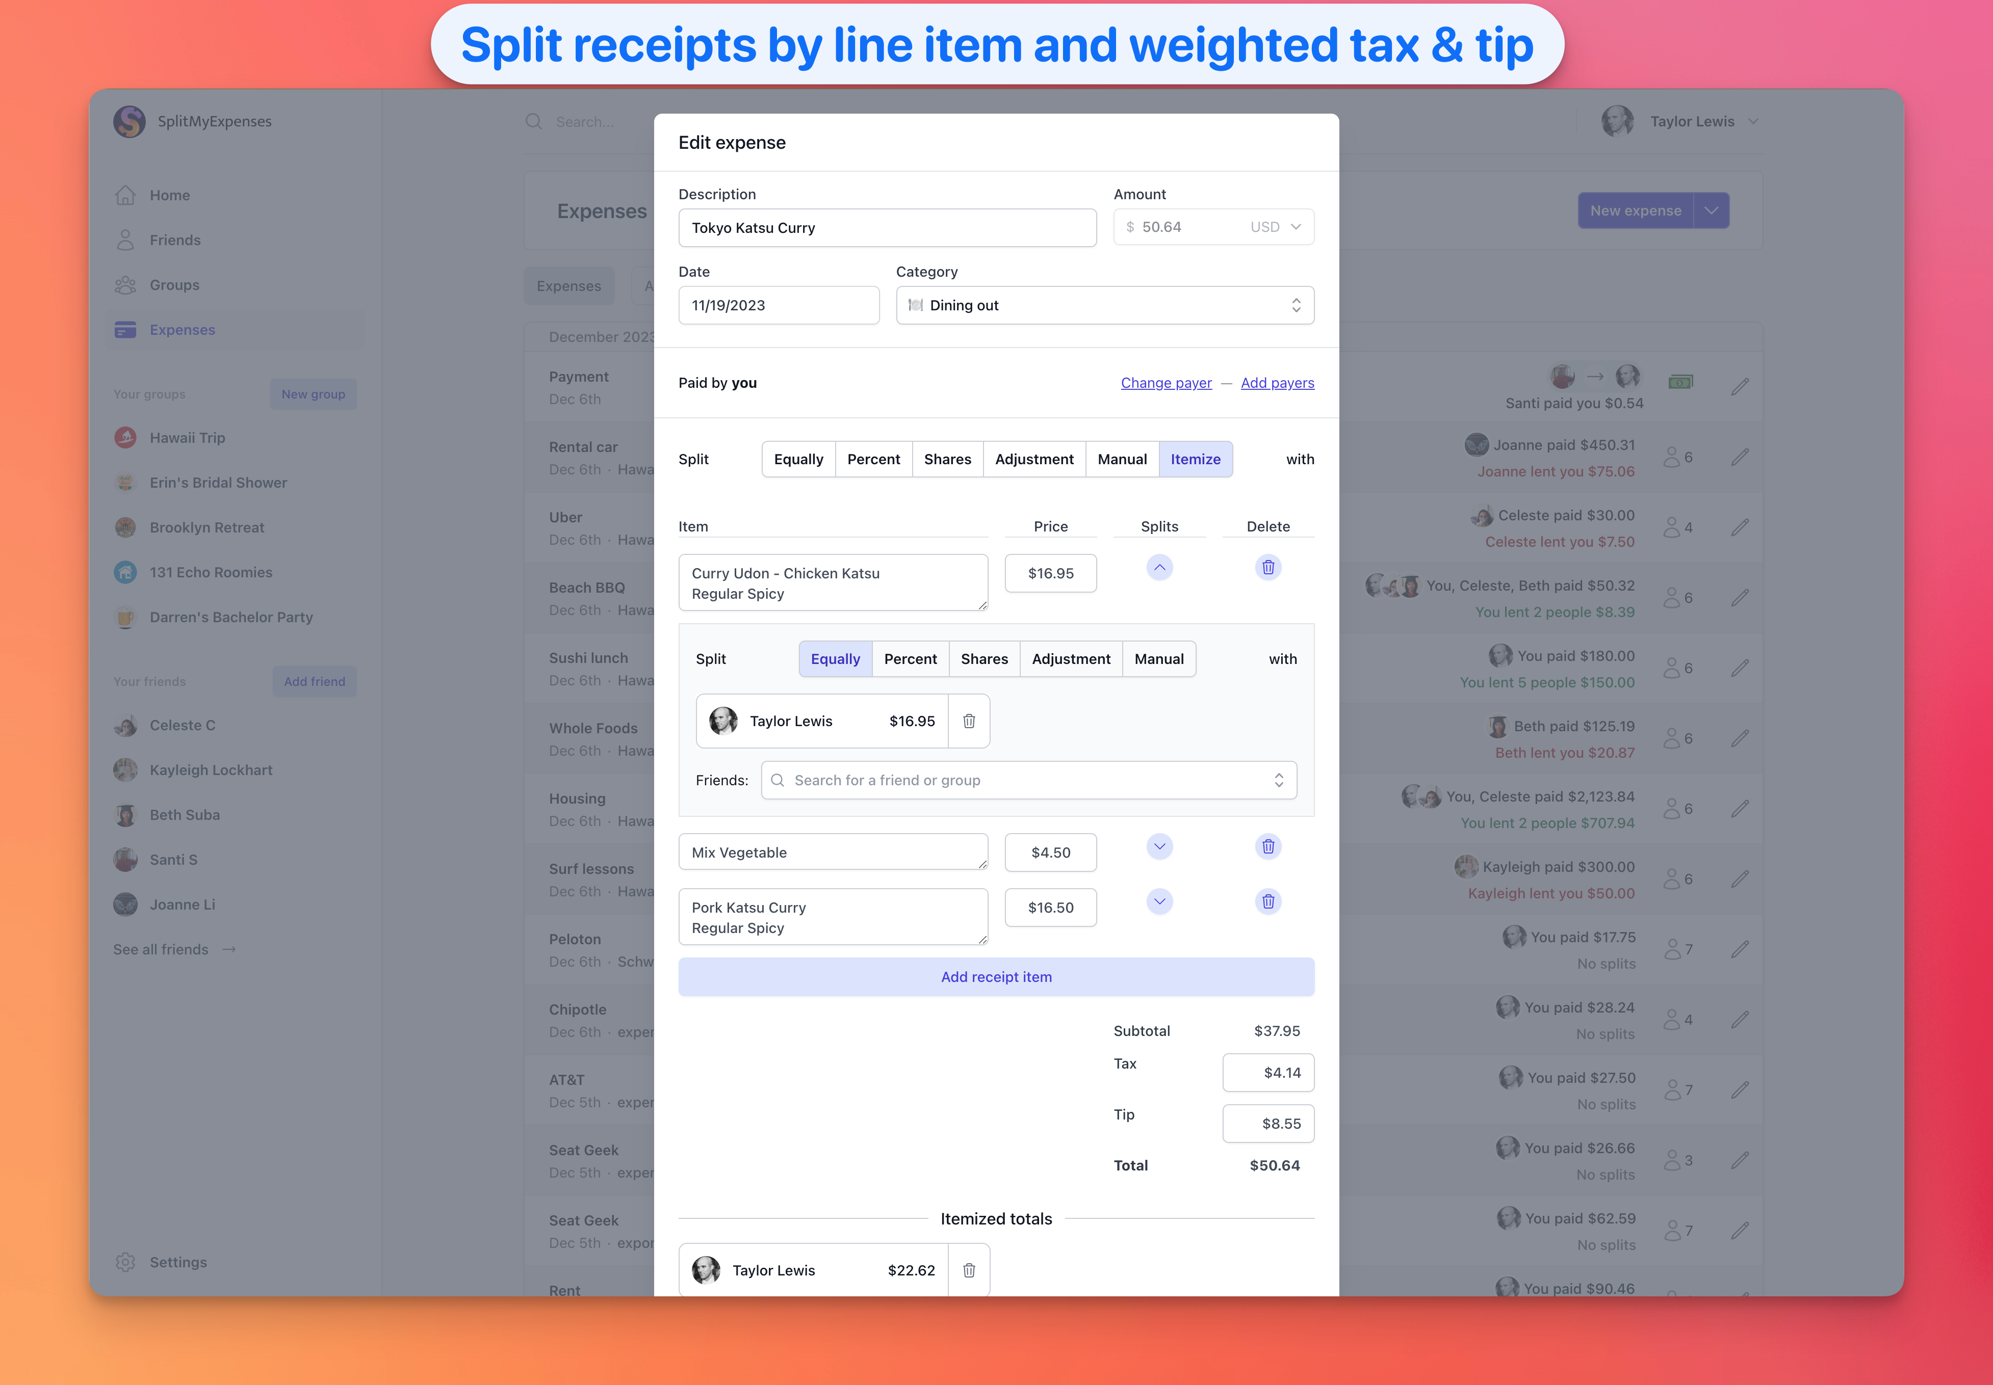Choose Percent for the Curry Udon item

pos(910,659)
